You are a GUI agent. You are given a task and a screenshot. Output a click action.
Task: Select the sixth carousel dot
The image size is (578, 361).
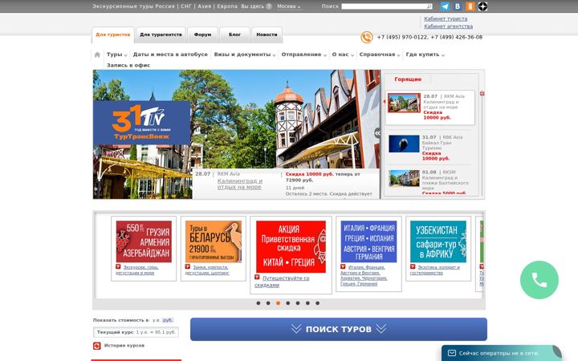click(x=307, y=303)
